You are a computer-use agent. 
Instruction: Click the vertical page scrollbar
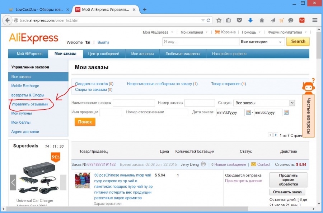pyautogui.click(x=319, y=45)
